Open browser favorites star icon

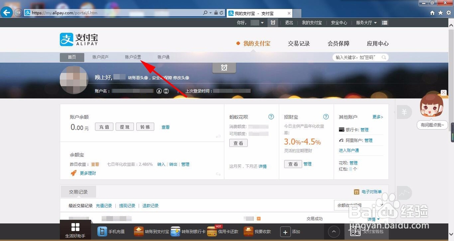click(440, 13)
